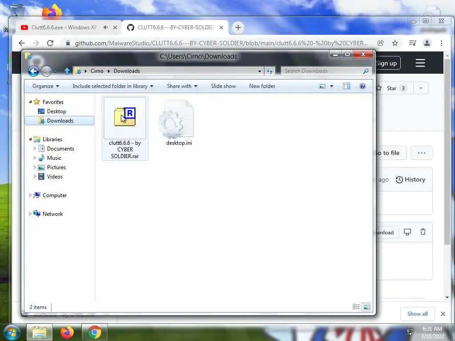The height and width of the screenshot is (341, 455).
Task: Switch to details view in status bar
Action: click(x=356, y=307)
